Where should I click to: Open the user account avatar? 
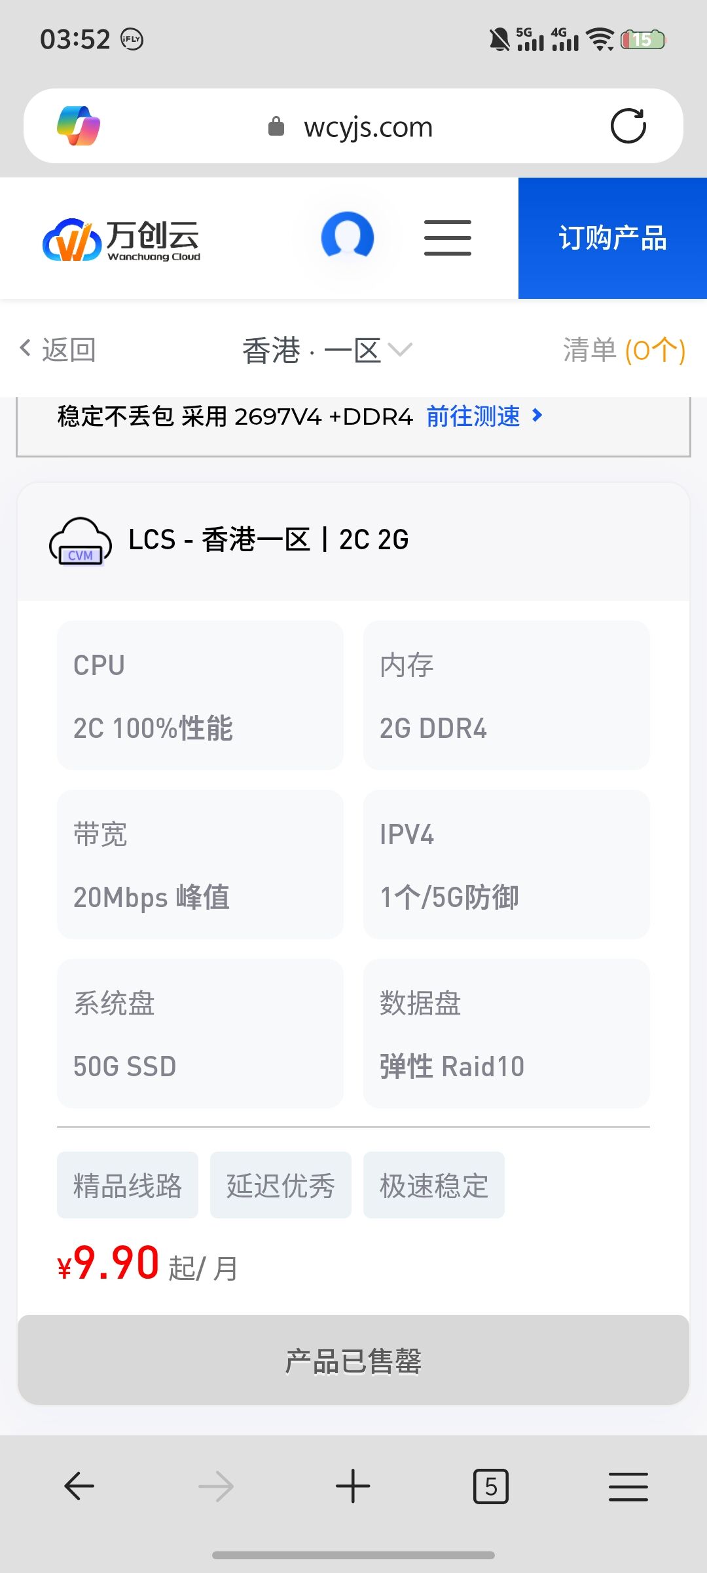(x=348, y=237)
